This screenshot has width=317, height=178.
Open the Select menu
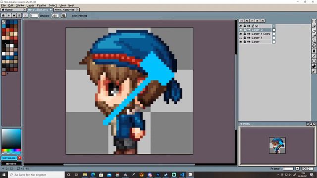[x=53, y=5]
